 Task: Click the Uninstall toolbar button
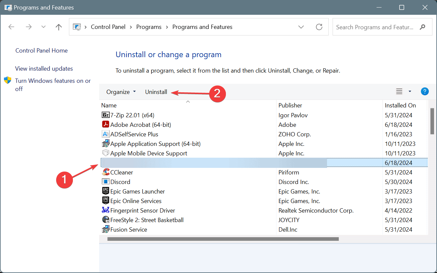(x=156, y=92)
